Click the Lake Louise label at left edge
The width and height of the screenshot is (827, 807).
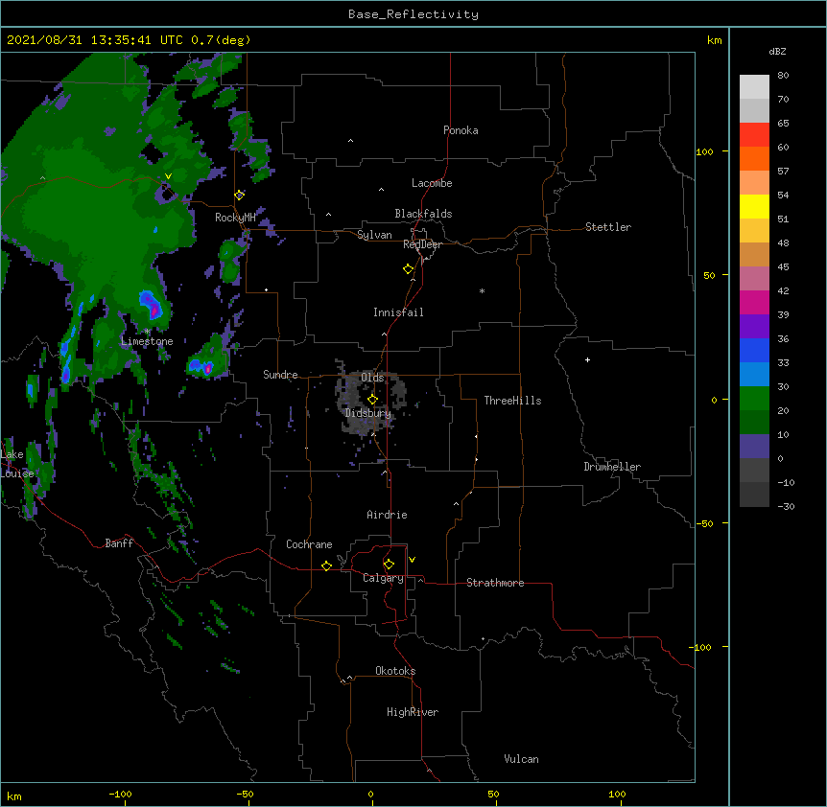click(17, 464)
